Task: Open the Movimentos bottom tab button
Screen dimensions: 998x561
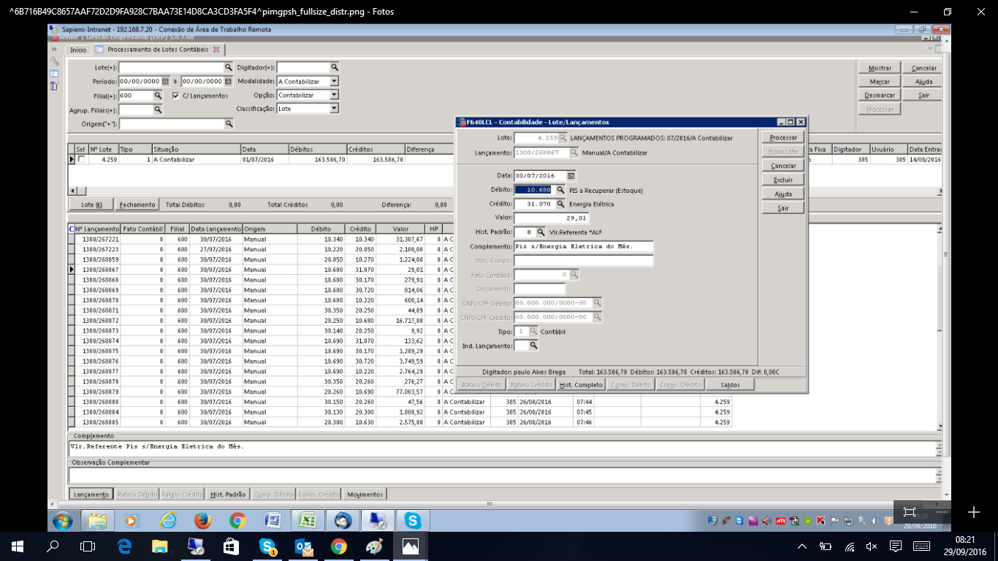Action: click(365, 495)
